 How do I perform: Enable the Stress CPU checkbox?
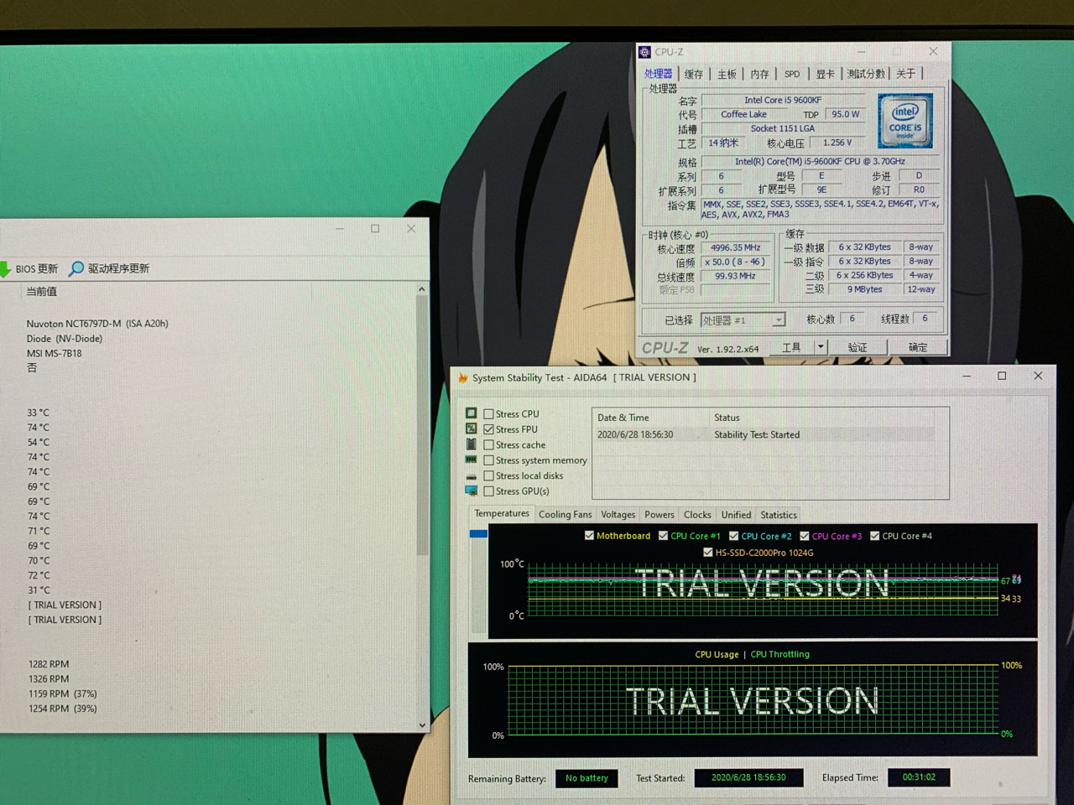point(488,414)
